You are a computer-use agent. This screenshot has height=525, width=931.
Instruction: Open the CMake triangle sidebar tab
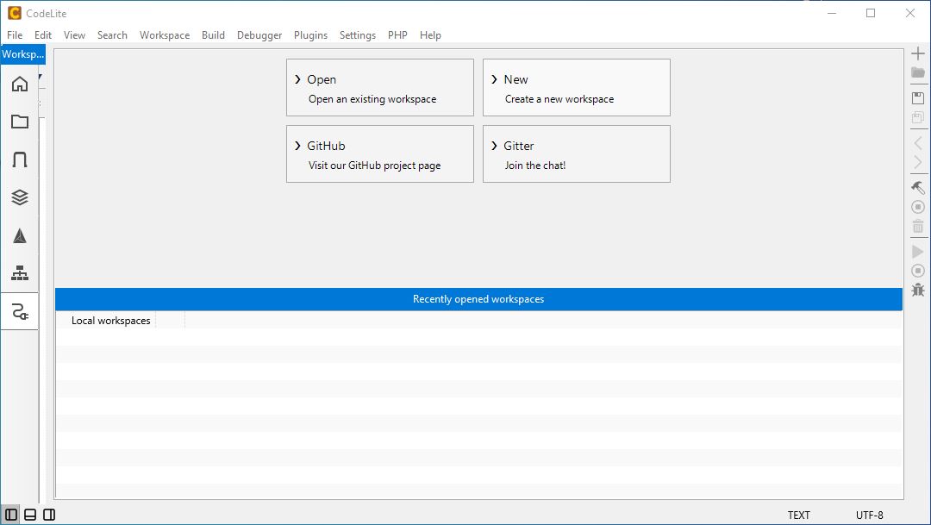pyautogui.click(x=20, y=235)
